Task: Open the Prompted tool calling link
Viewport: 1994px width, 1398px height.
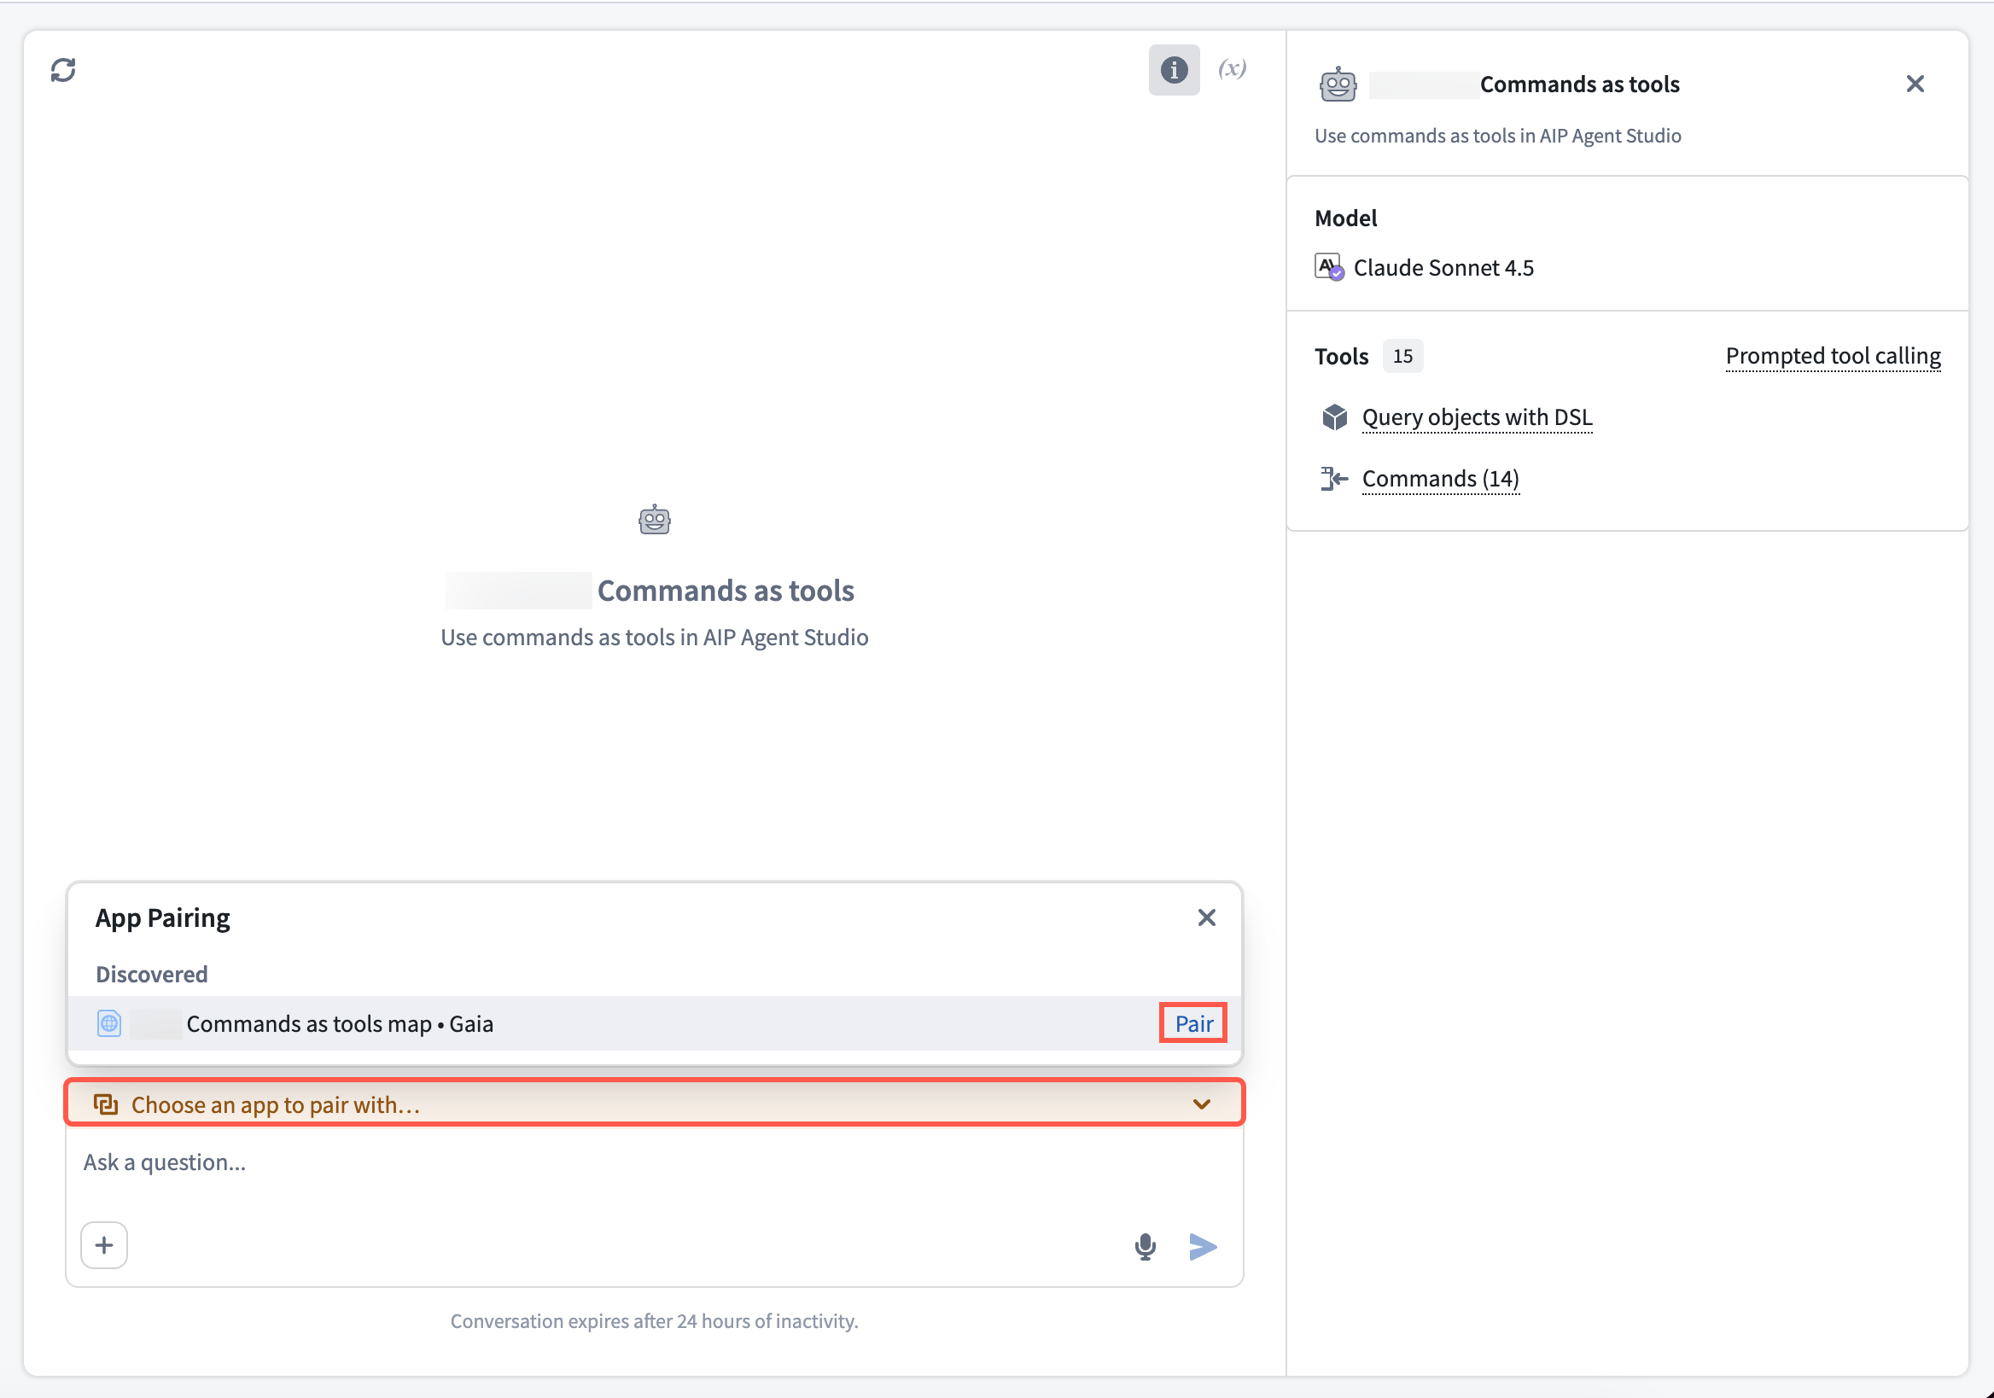Action: 1833,356
